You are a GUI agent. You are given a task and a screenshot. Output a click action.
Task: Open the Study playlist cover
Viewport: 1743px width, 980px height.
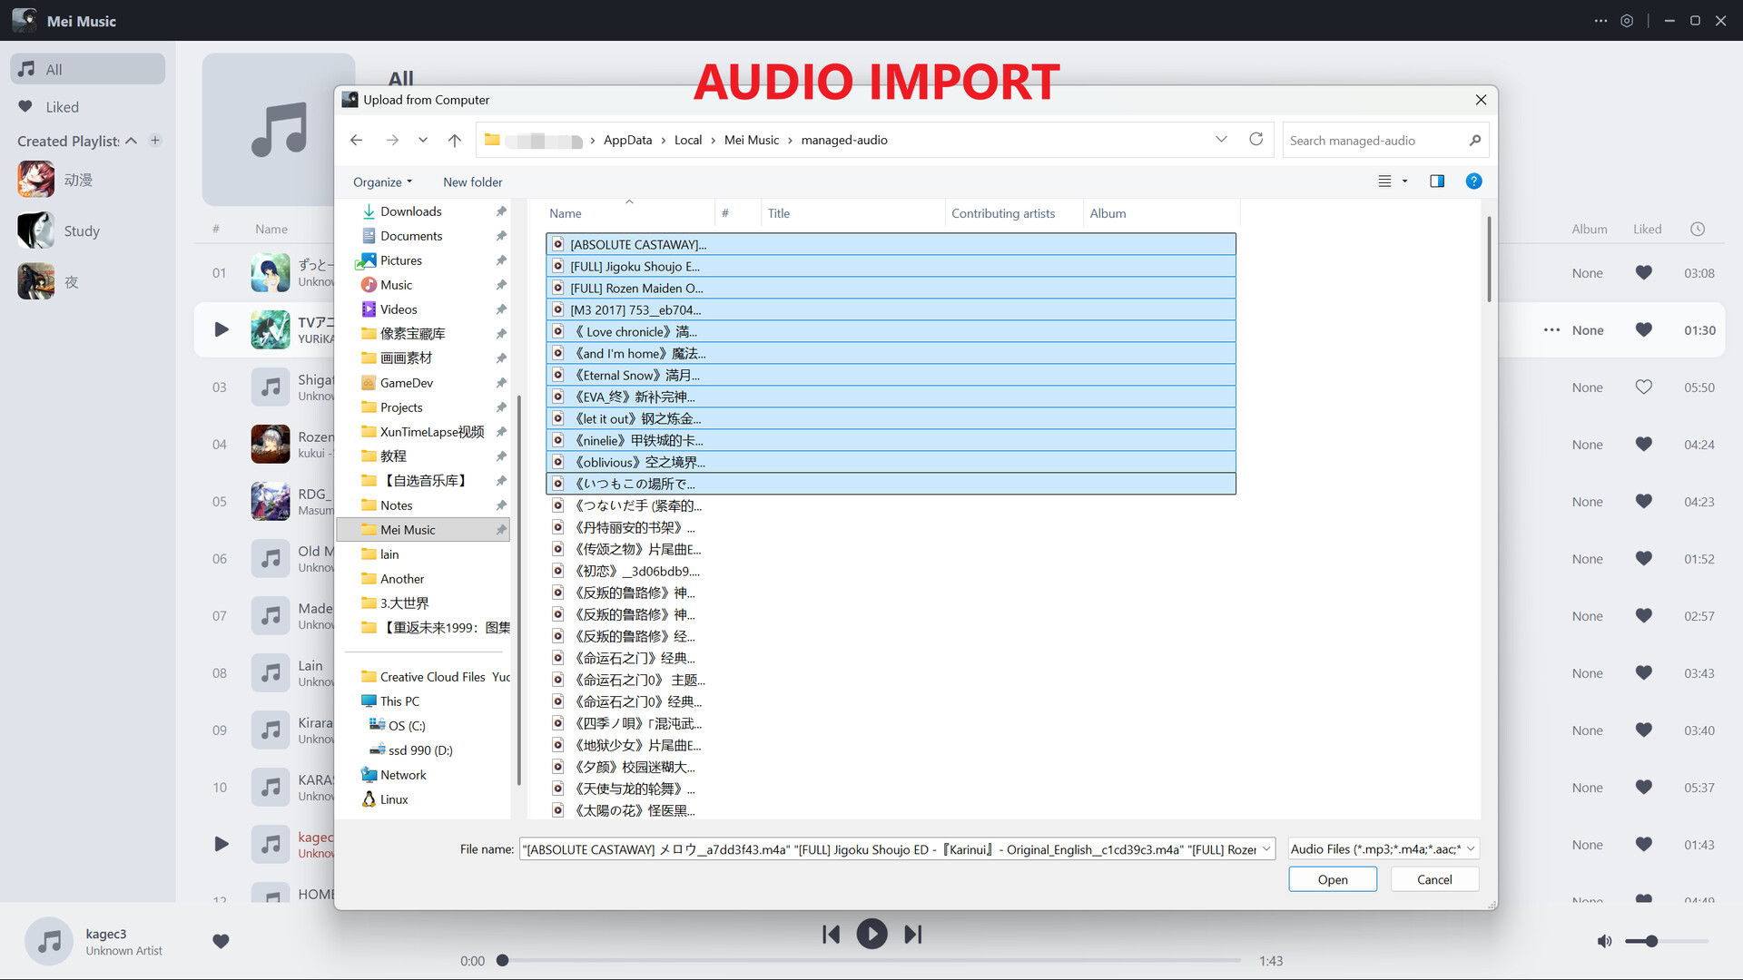click(36, 230)
